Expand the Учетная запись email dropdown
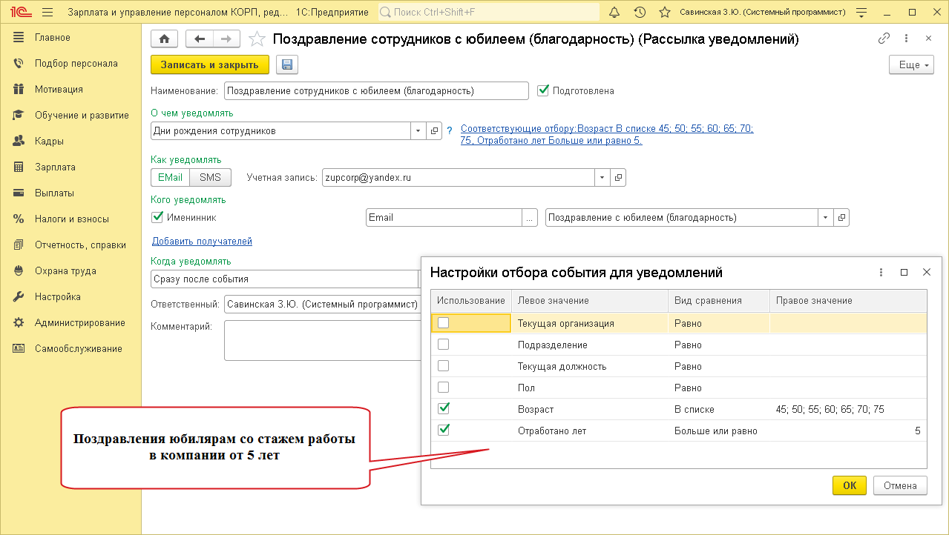The width and height of the screenshot is (949, 535). point(602,178)
